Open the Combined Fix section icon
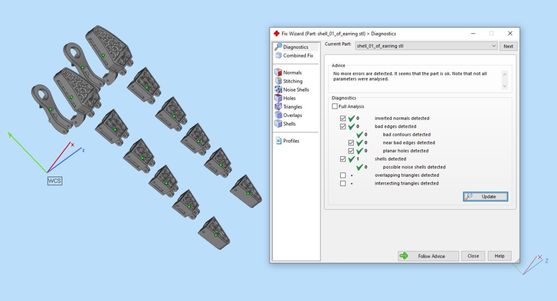Viewport: 557px width, 301px height. point(278,55)
